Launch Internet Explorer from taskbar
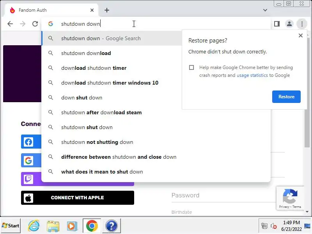 click(34, 226)
